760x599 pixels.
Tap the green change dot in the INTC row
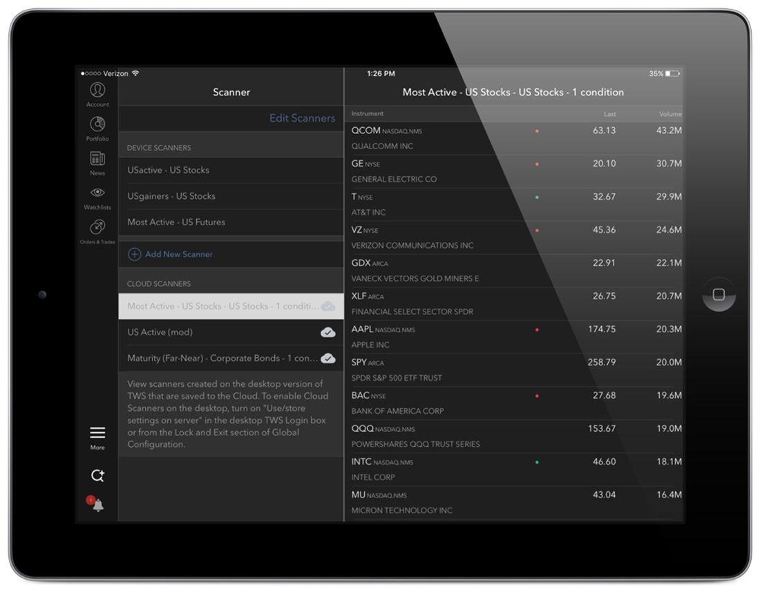[537, 462]
